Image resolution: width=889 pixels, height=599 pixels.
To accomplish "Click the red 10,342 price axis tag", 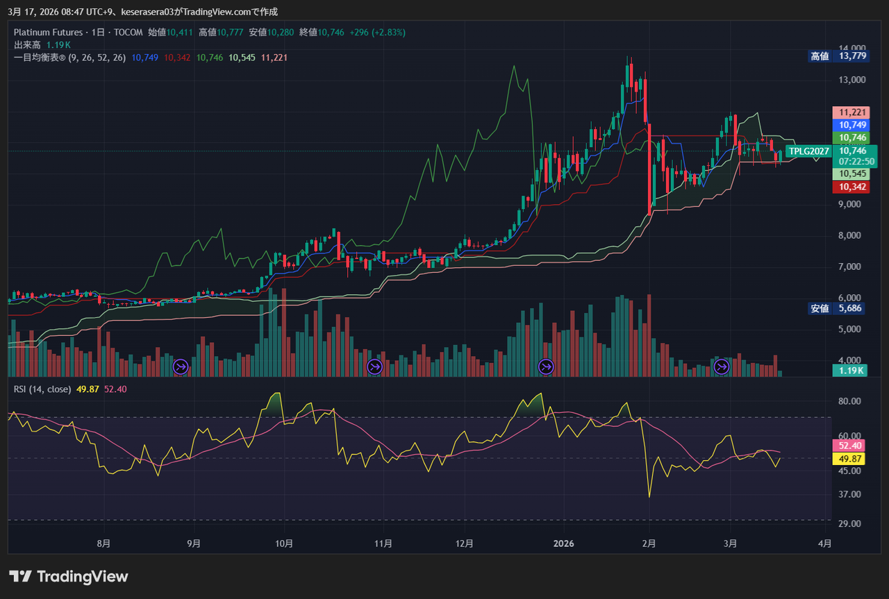I will tap(851, 187).
